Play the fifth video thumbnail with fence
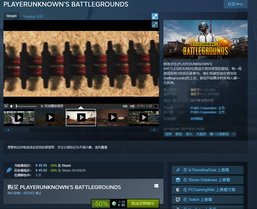This screenshot has width=257, height=209. tap(144, 117)
